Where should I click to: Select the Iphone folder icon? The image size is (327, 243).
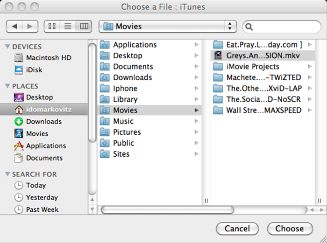[x=105, y=88]
